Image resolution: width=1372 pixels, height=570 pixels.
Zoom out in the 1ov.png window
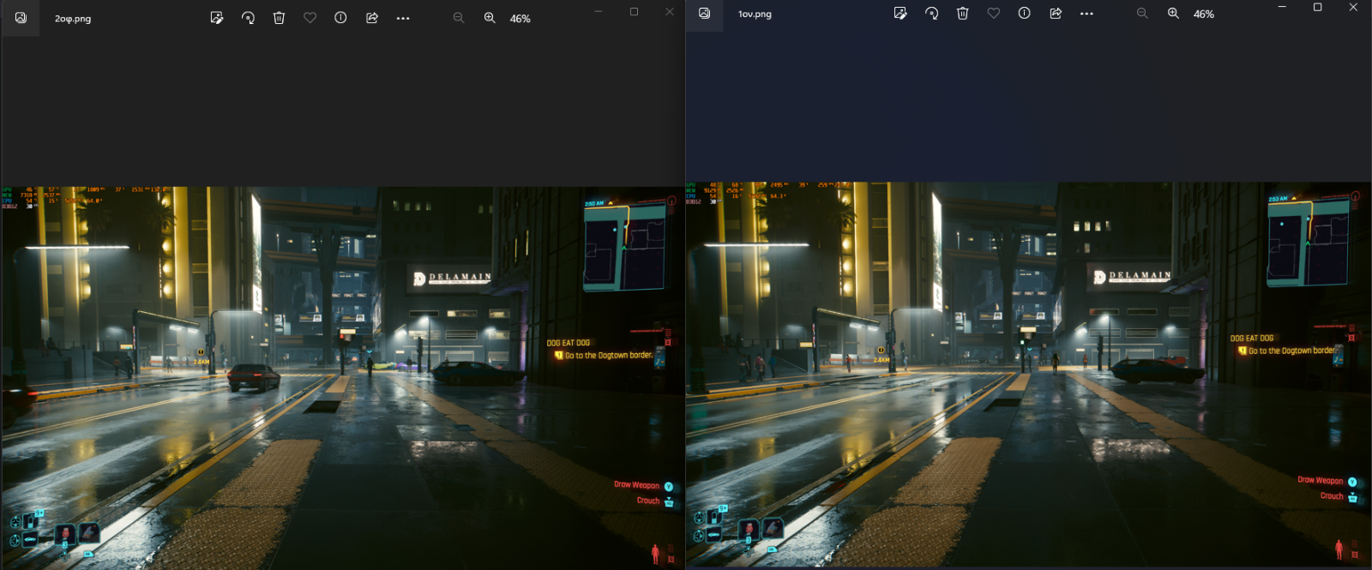(x=1142, y=14)
